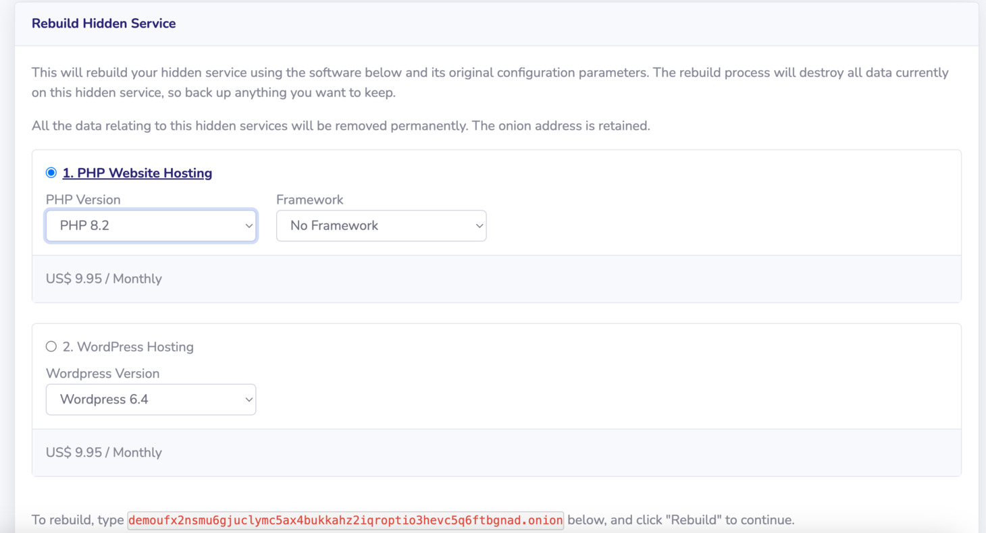Click the '2. WordPress Hosting' label
The height and width of the screenshot is (533, 986).
tap(128, 347)
